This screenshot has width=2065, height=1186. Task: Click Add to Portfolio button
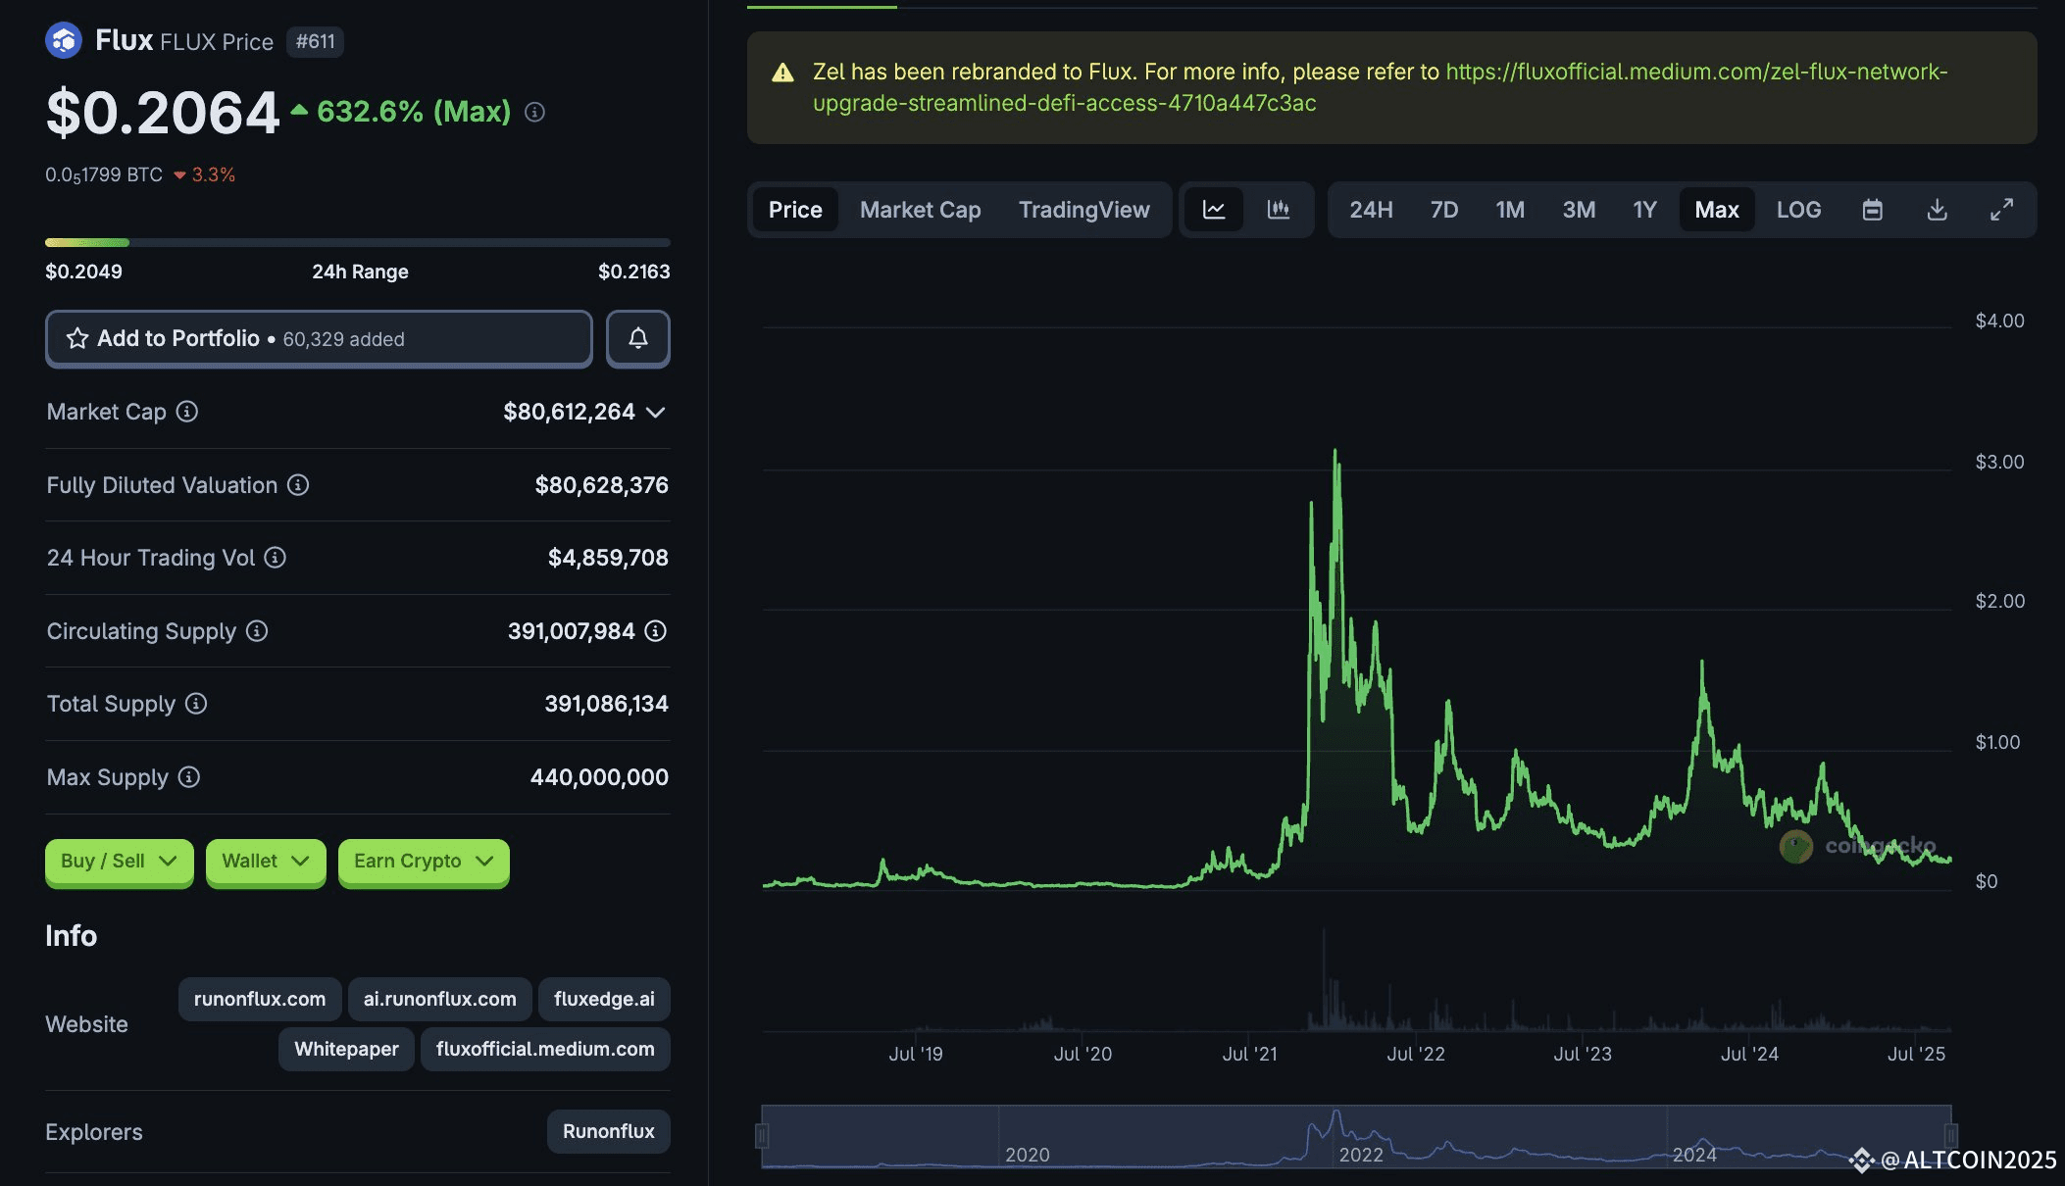319,338
